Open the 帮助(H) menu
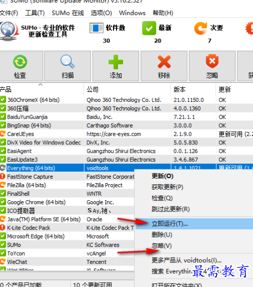The width and height of the screenshot is (253, 287). coord(163,13)
